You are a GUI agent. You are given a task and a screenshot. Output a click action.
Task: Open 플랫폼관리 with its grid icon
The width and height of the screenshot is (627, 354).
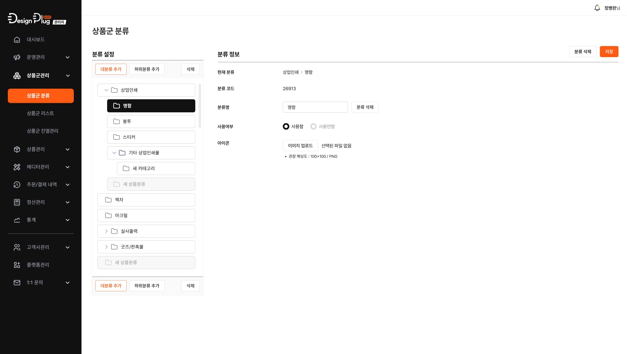coord(17,265)
